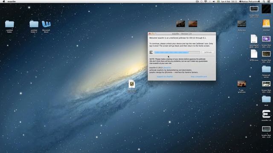This screenshot has width=273, height=153.
Task: Open the 'untitled folder' desktop folder
Action: [x=9, y=24]
